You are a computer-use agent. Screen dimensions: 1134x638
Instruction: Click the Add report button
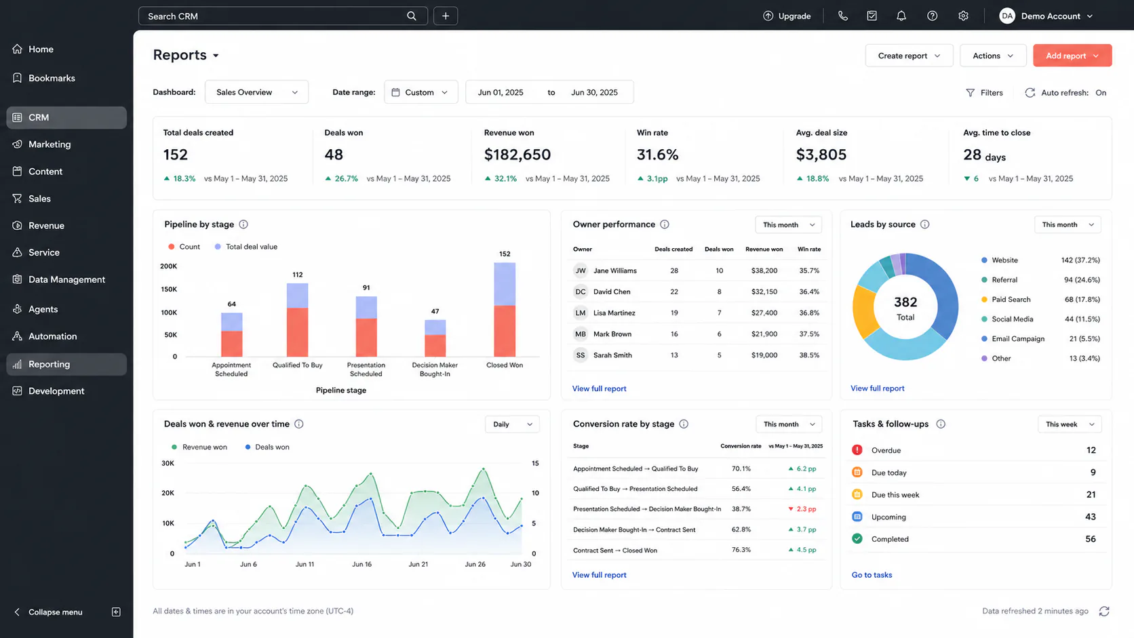coord(1072,56)
